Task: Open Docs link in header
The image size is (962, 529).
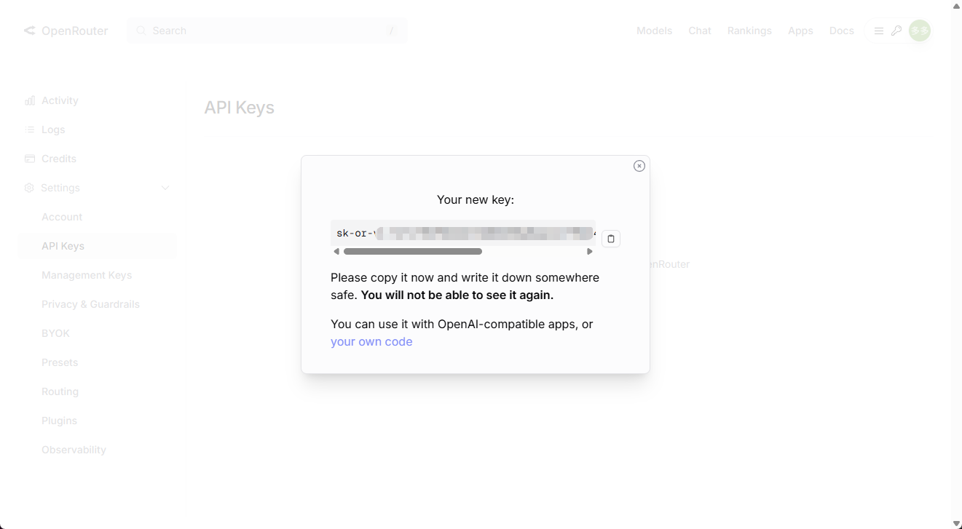Action: point(841,31)
